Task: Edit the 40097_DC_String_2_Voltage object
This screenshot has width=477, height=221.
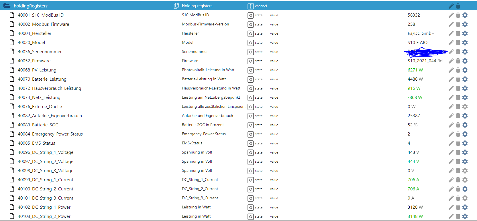Action: click(451, 162)
